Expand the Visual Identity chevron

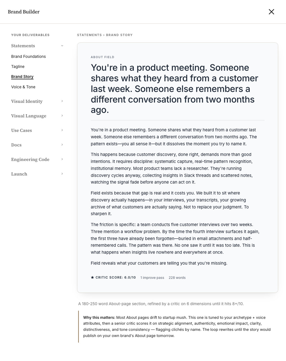pyautogui.click(x=62, y=101)
